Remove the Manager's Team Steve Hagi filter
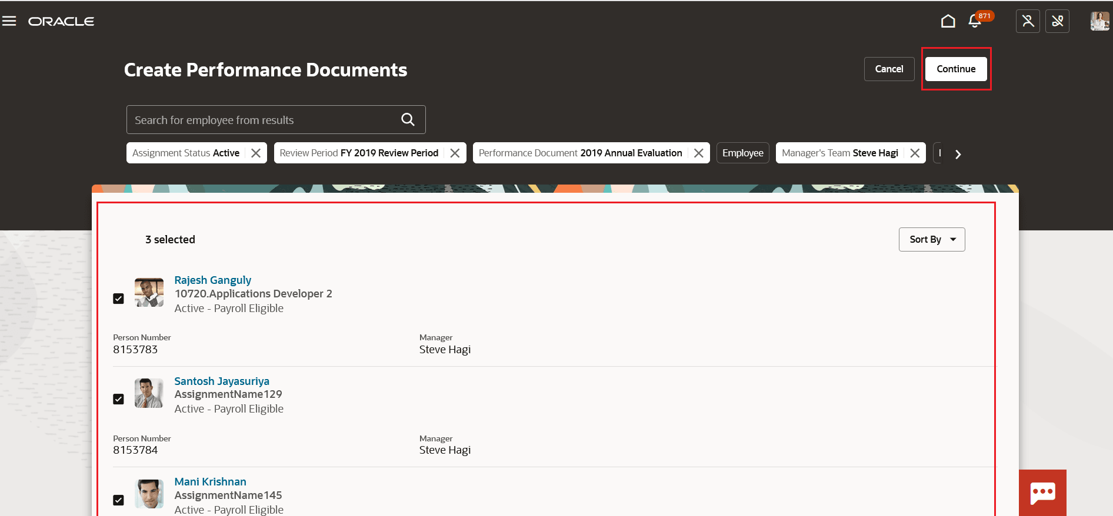 [915, 153]
